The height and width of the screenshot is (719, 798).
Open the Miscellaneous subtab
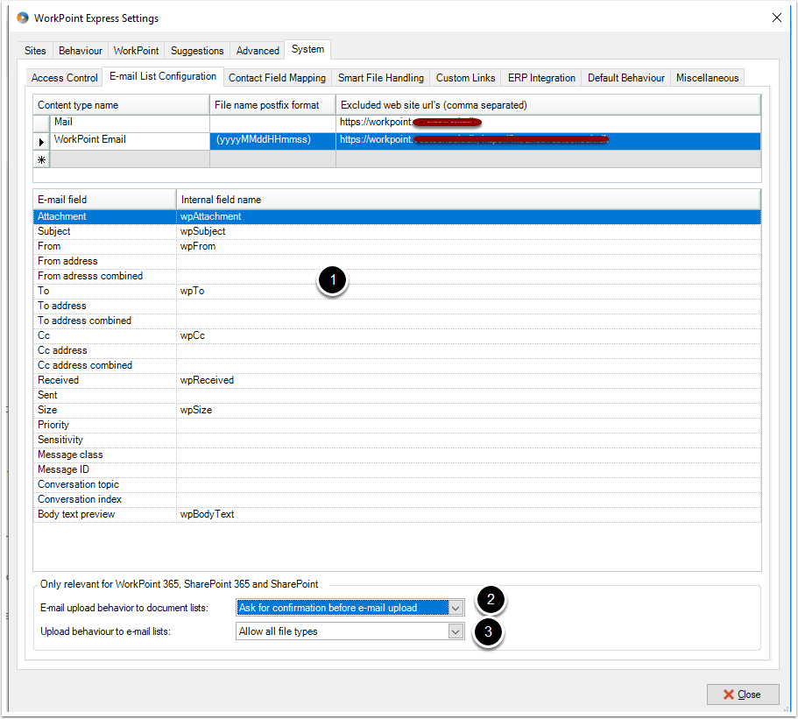click(708, 78)
